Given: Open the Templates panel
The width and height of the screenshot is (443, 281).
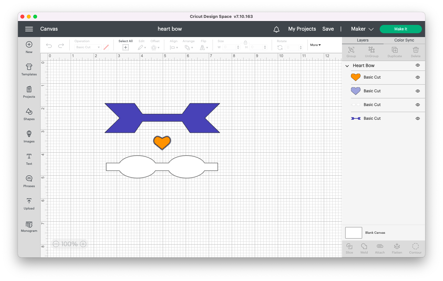Looking at the screenshot, I should tap(29, 69).
